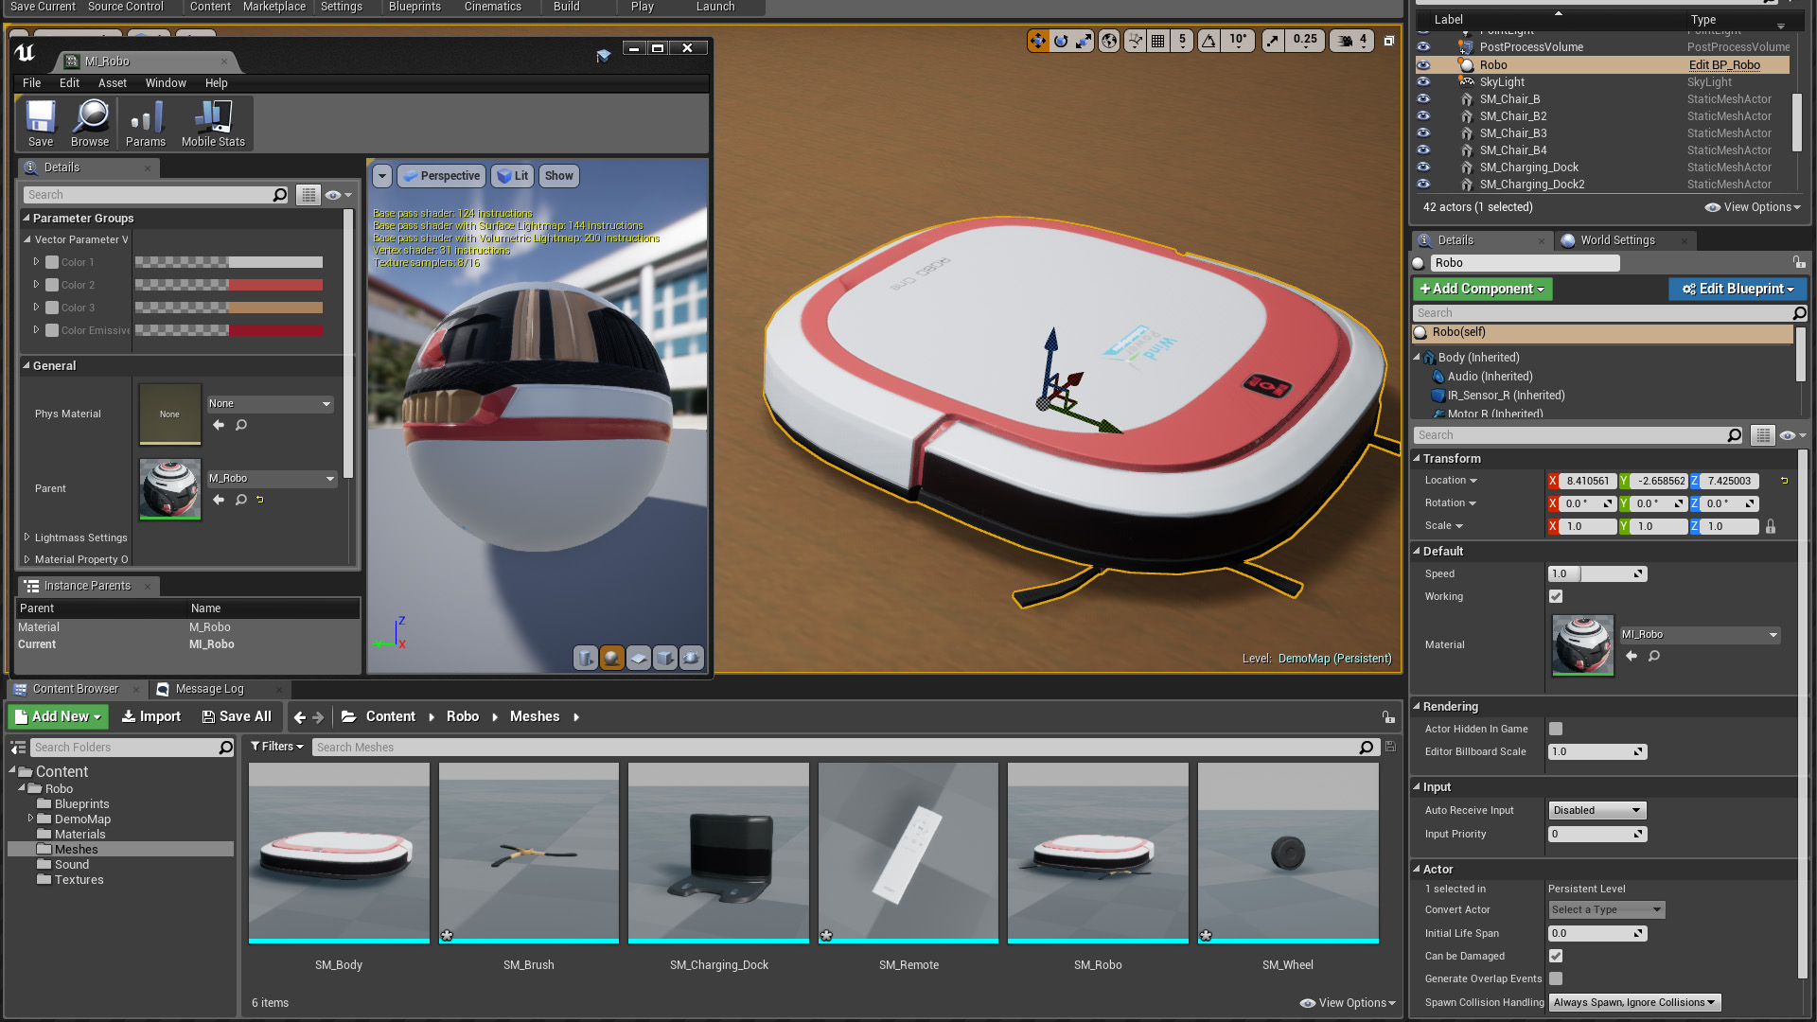Viewport: 1817px width, 1022px height.
Task: Toggle scale snapping icon
Action: coord(1273,41)
